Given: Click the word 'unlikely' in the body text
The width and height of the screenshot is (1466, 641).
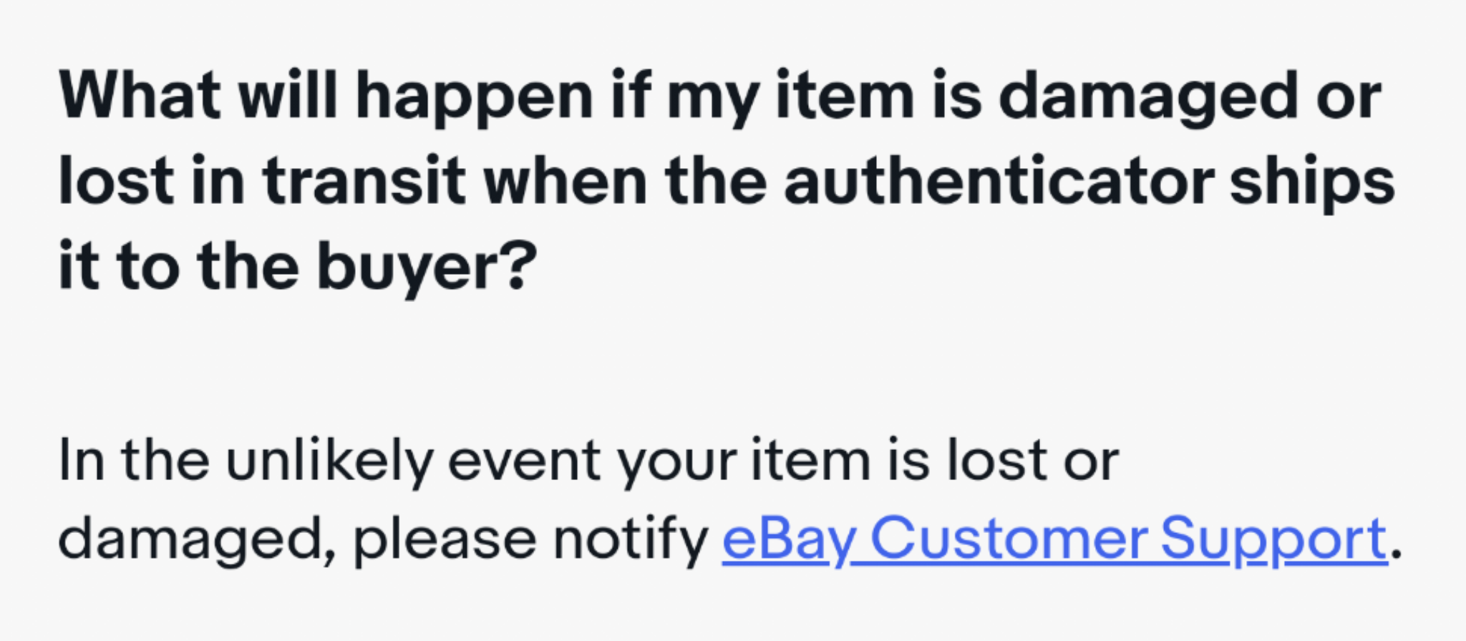Looking at the screenshot, I should (x=329, y=461).
